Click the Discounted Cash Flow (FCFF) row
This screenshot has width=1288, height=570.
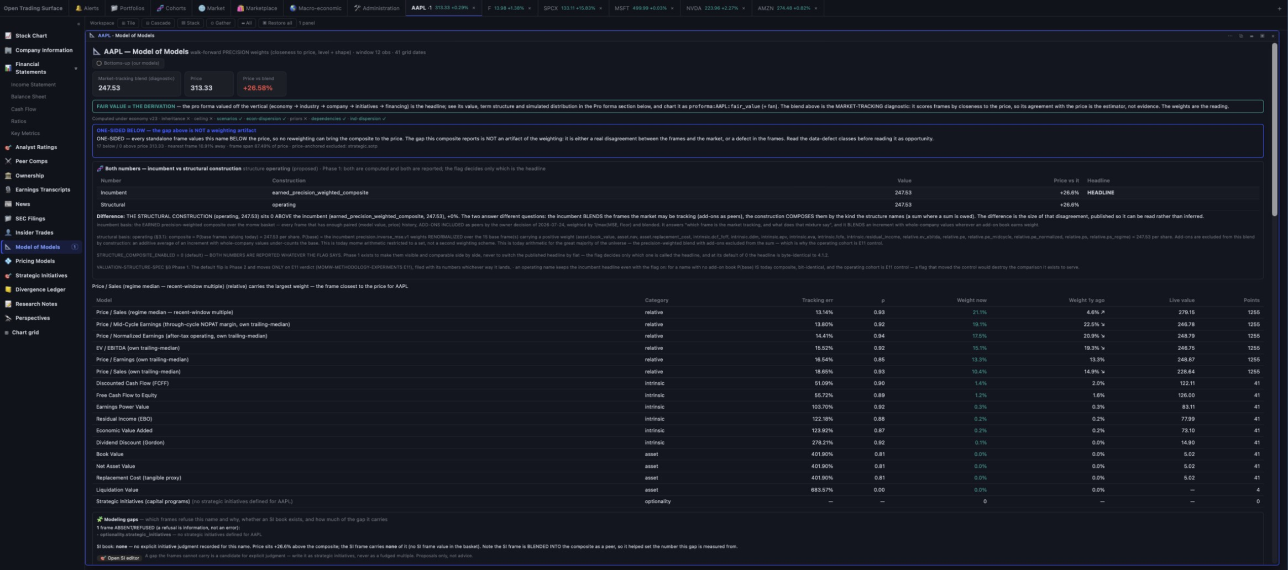(678, 383)
